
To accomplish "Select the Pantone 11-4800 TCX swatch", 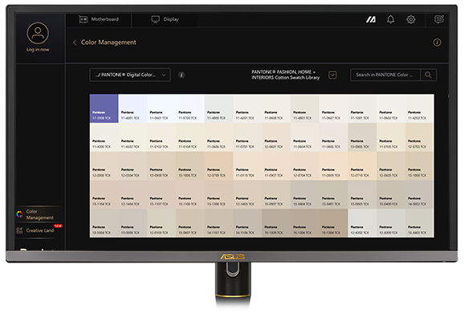I will click(x=218, y=108).
